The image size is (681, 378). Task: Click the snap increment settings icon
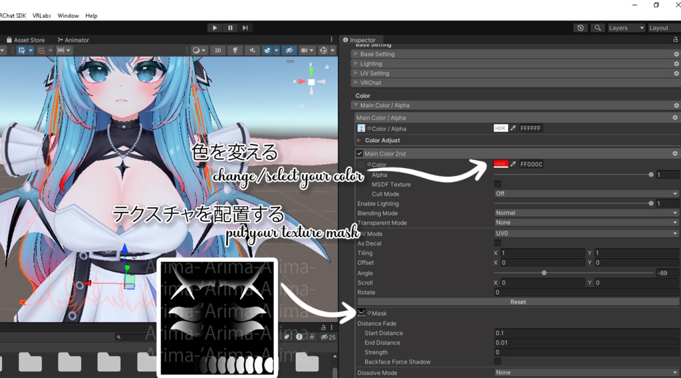coord(61,50)
